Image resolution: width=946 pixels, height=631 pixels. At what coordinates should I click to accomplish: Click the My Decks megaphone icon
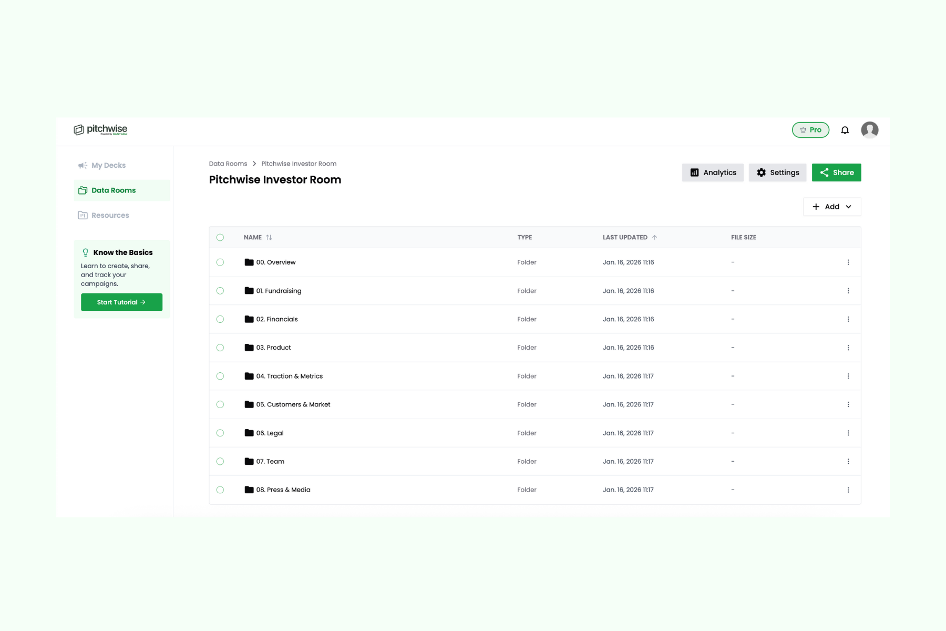83,165
